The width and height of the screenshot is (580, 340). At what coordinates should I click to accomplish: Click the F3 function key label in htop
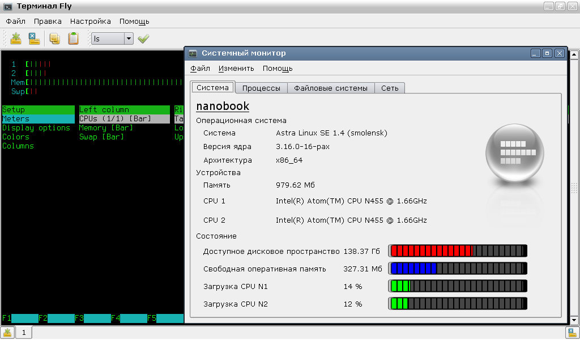click(x=79, y=318)
